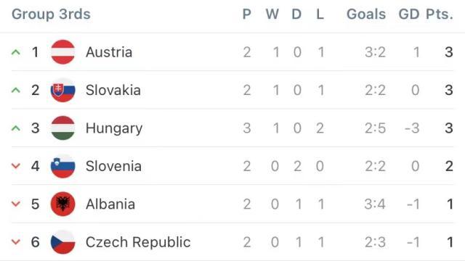Open the Austria team link

click(109, 52)
